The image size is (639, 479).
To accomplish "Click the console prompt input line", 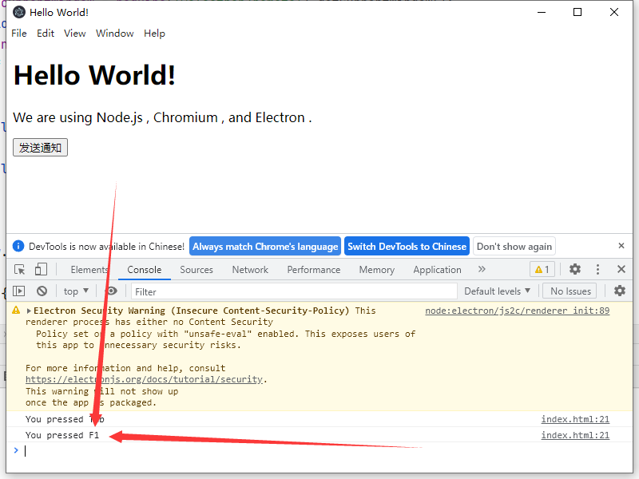I will tap(318, 450).
